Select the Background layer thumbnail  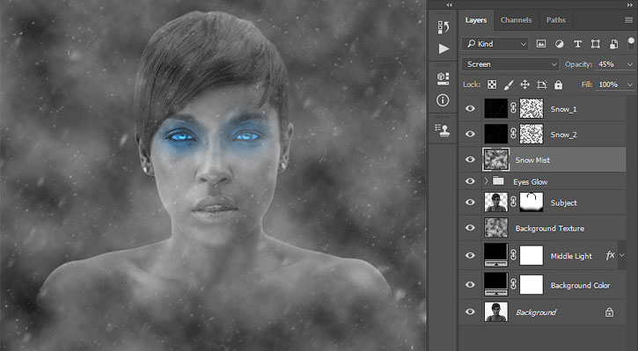(496, 312)
